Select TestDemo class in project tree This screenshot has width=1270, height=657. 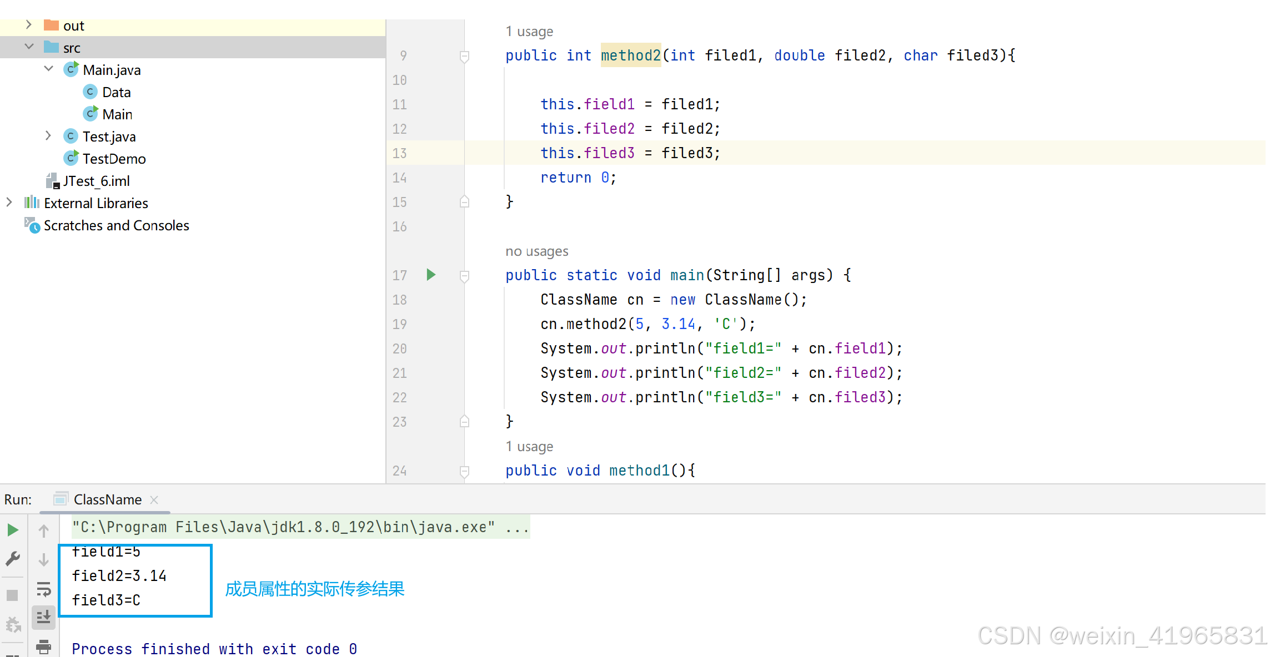[114, 159]
